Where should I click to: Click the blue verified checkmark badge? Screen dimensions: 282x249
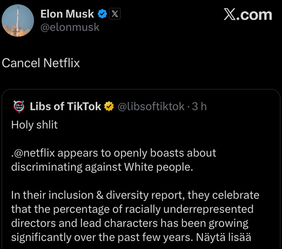point(102,14)
